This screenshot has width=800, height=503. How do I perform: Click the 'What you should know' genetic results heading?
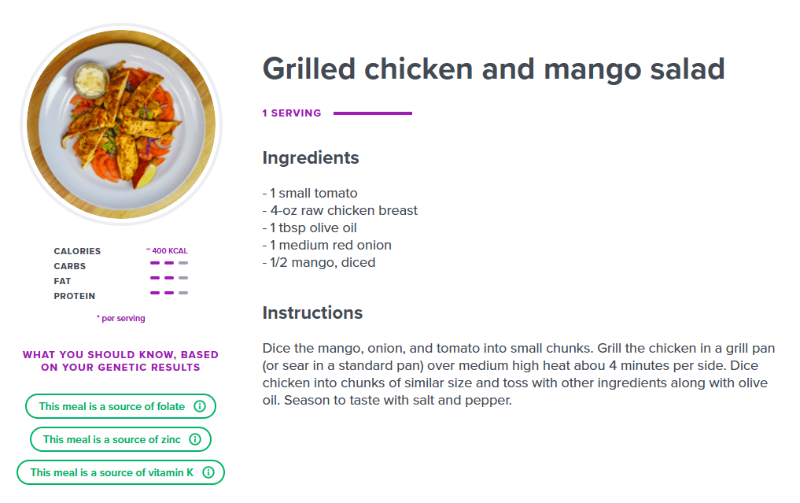click(120, 361)
